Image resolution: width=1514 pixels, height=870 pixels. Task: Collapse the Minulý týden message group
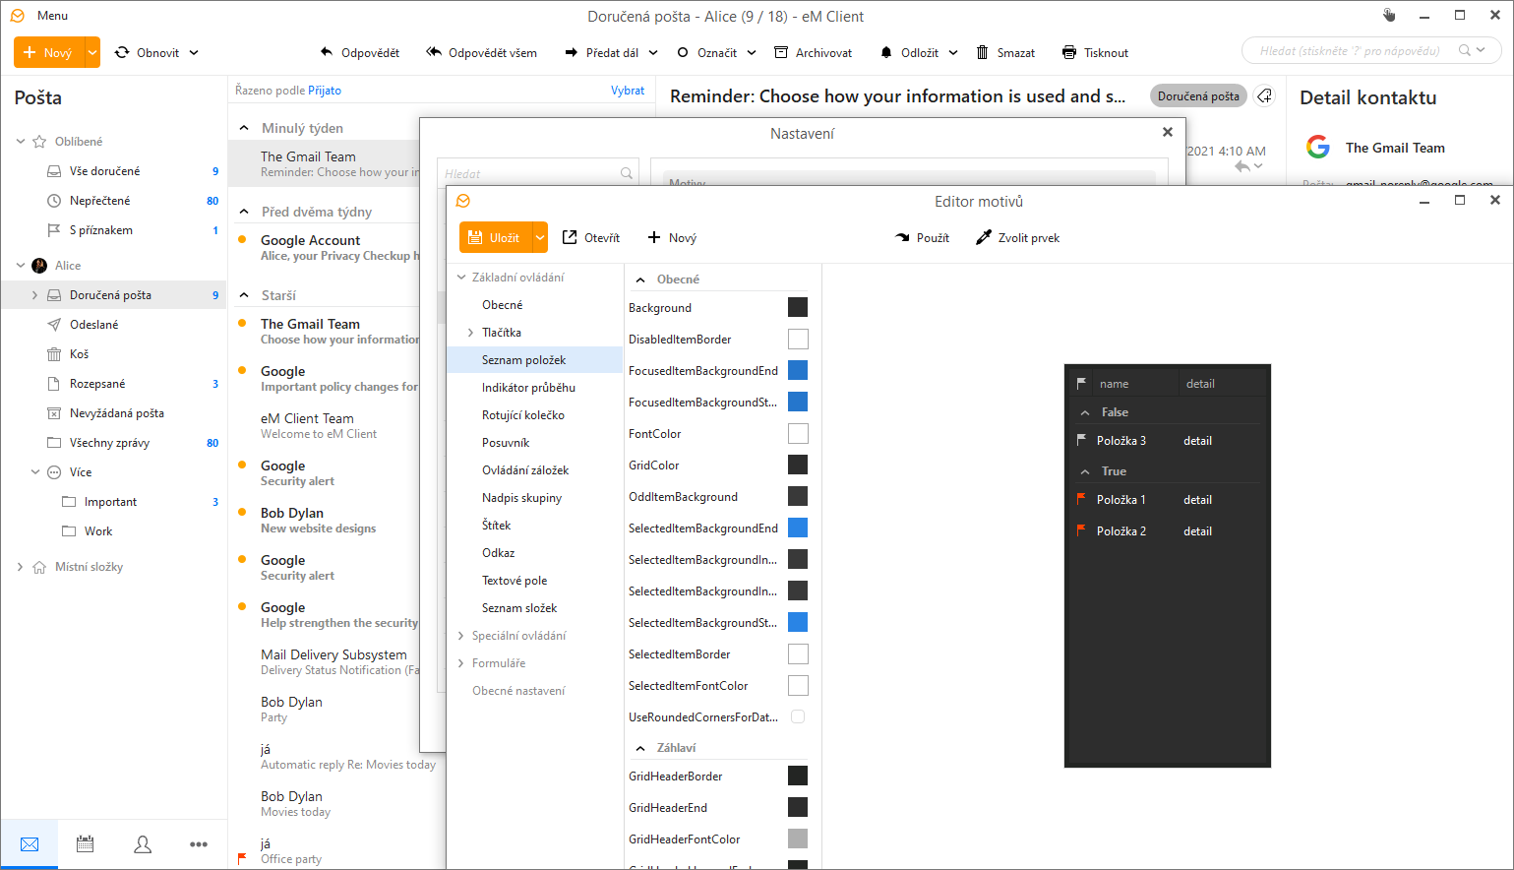244,128
